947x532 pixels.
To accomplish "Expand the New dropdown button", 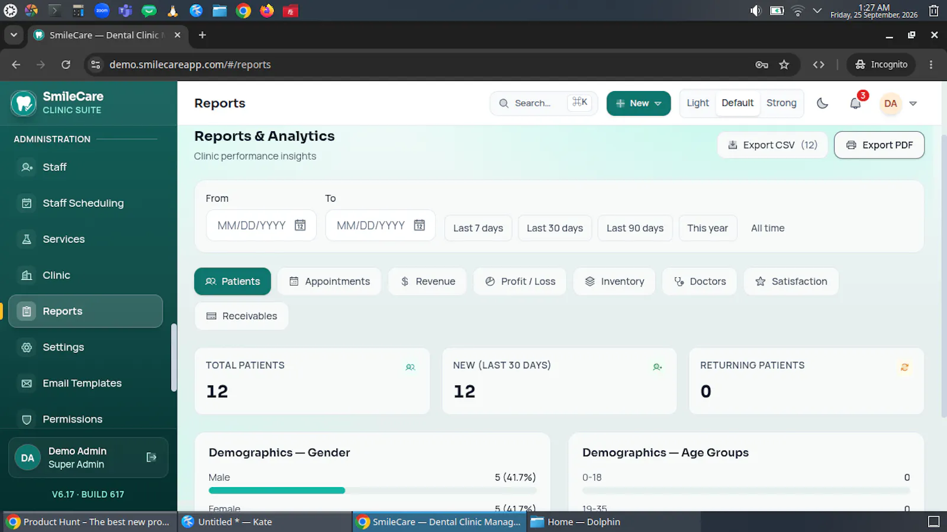I will point(639,103).
